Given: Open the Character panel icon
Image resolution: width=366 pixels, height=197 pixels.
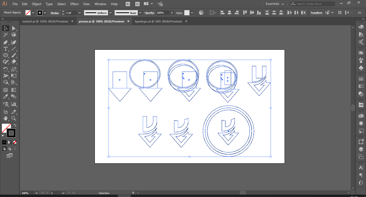Looking at the screenshot, I should (x=361, y=168).
